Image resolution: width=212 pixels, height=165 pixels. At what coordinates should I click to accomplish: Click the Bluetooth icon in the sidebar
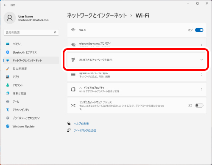pyautogui.click(x=8, y=52)
